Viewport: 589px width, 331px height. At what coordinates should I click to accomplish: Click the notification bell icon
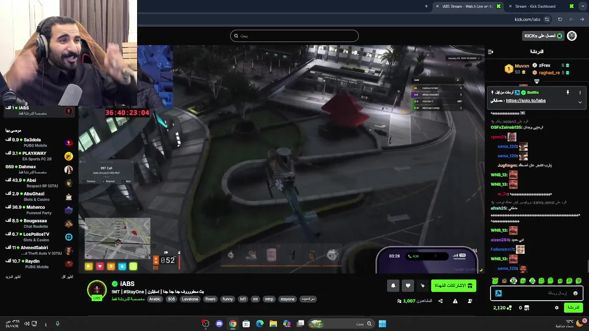393,286
